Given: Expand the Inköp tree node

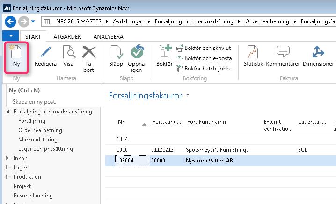Looking at the screenshot, I should click(7, 158).
